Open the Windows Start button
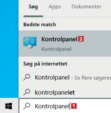 [9, 106]
